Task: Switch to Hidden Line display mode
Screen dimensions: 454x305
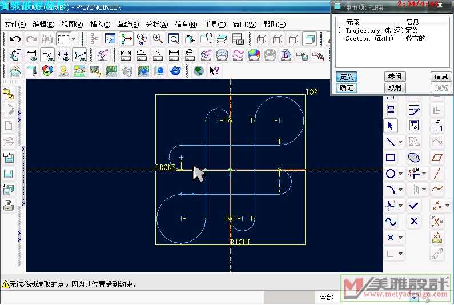Action: 278,39
